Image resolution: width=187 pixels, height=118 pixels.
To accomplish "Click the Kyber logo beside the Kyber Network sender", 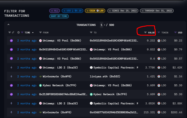I will point(40,85).
